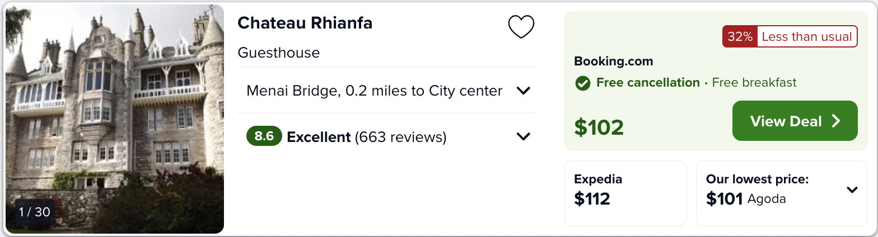Expand the Menai Bridge location chevron
This screenshot has width=878, height=237.
[x=524, y=91]
